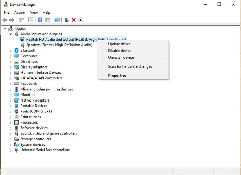Click the headphone icon for Realtek 2nd output
241x175 pixels.
pos(22,39)
